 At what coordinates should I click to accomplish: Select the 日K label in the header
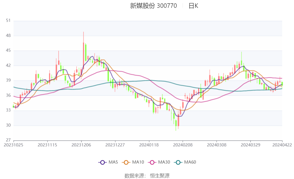tap(193, 6)
